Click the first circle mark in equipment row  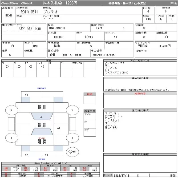[7, 67]
